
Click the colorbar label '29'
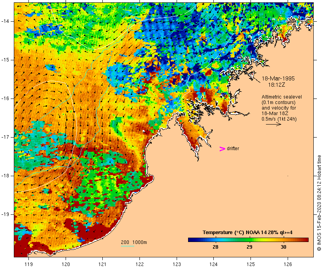coord(249,247)
